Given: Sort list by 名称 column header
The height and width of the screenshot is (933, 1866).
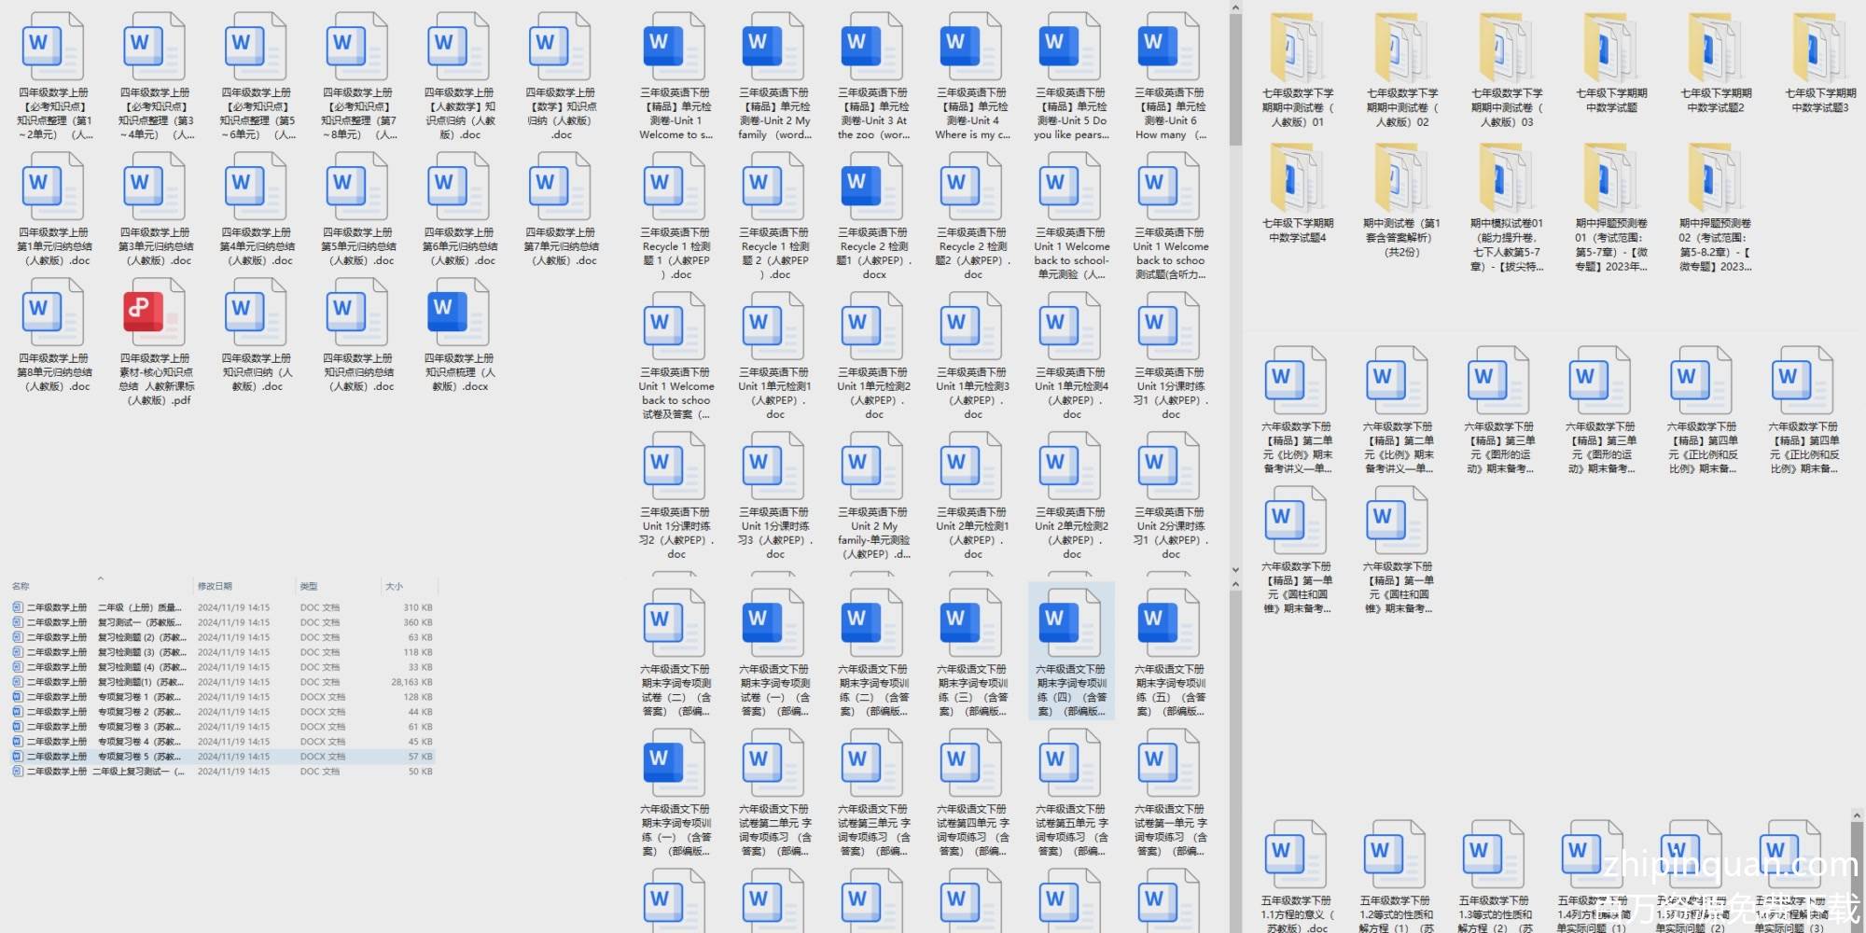Looking at the screenshot, I should [21, 586].
